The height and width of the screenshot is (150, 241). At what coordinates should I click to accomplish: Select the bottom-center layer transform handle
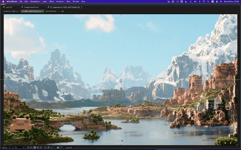tap(121, 145)
